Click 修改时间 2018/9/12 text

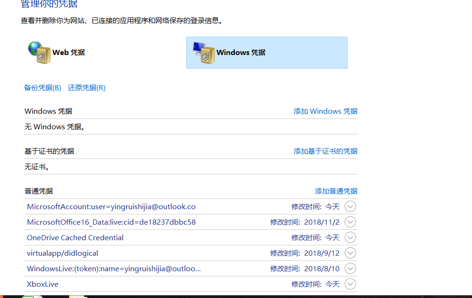pos(305,253)
